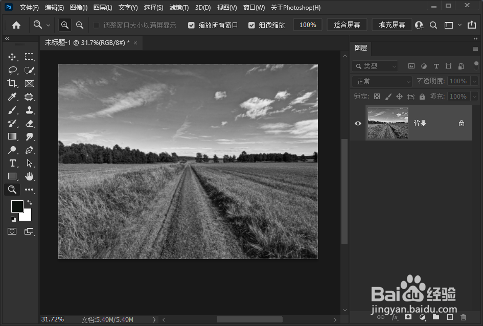
Task: Select the Clone Stamp tool
Action: coord(29,110)
